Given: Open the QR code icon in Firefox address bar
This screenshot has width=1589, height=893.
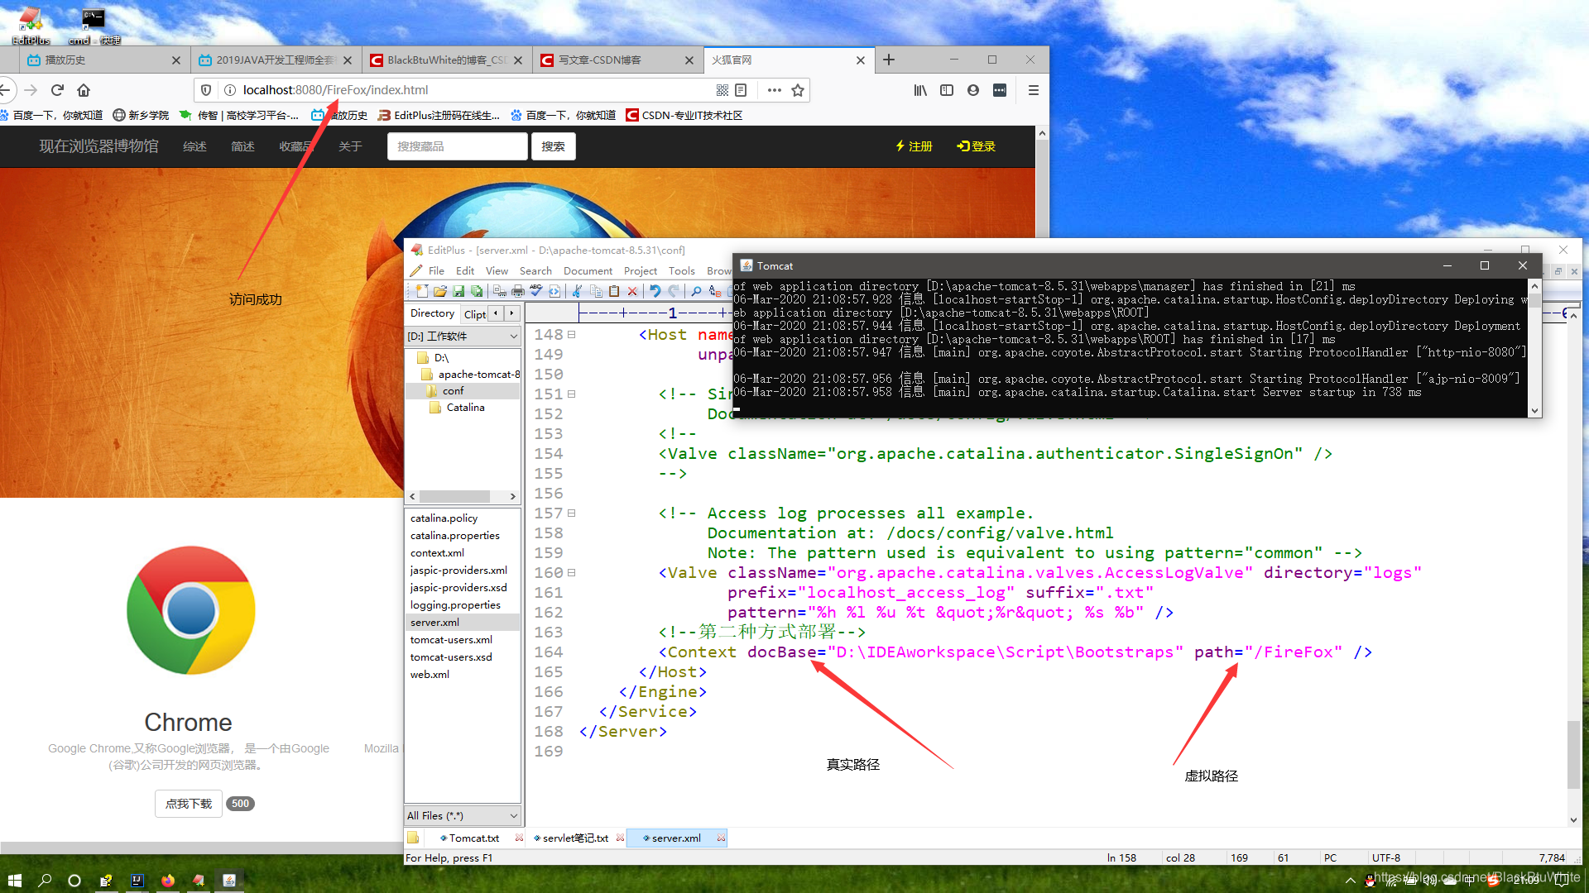Looking at the screenshot, I should (722, 90).
